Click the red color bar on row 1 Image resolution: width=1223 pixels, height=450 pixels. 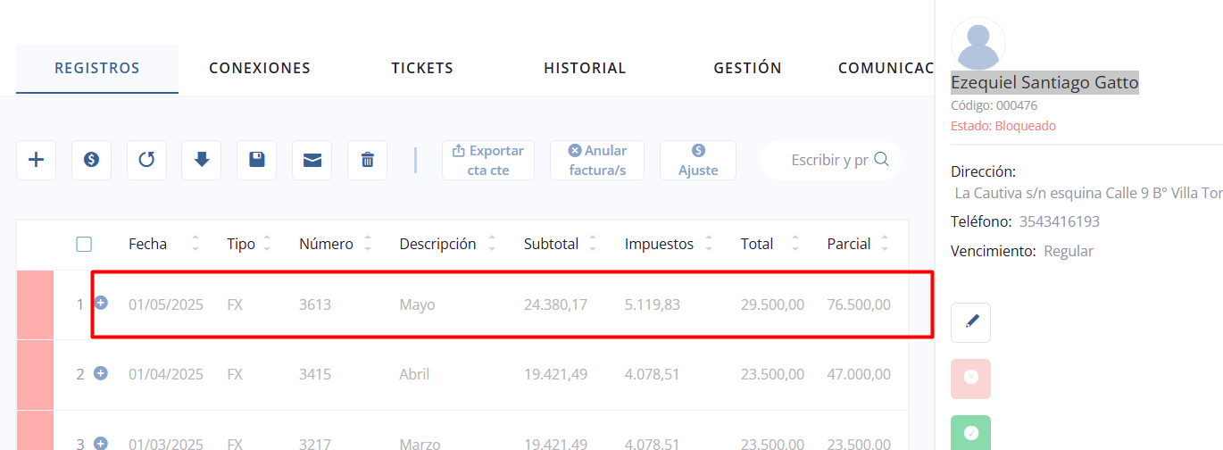point(35,304)
